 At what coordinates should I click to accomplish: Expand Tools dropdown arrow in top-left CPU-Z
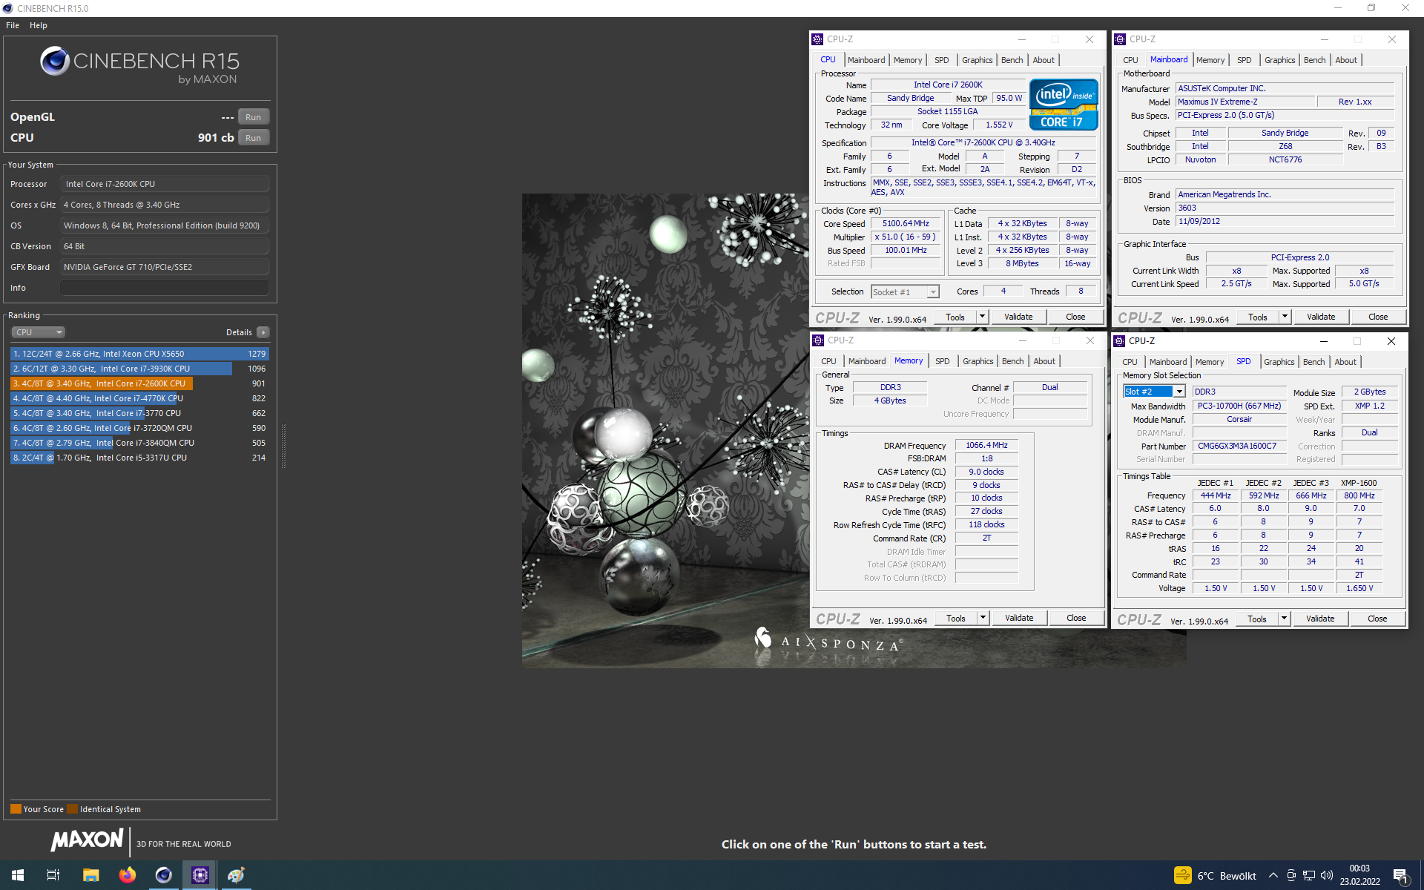click(x=982, y=317)
